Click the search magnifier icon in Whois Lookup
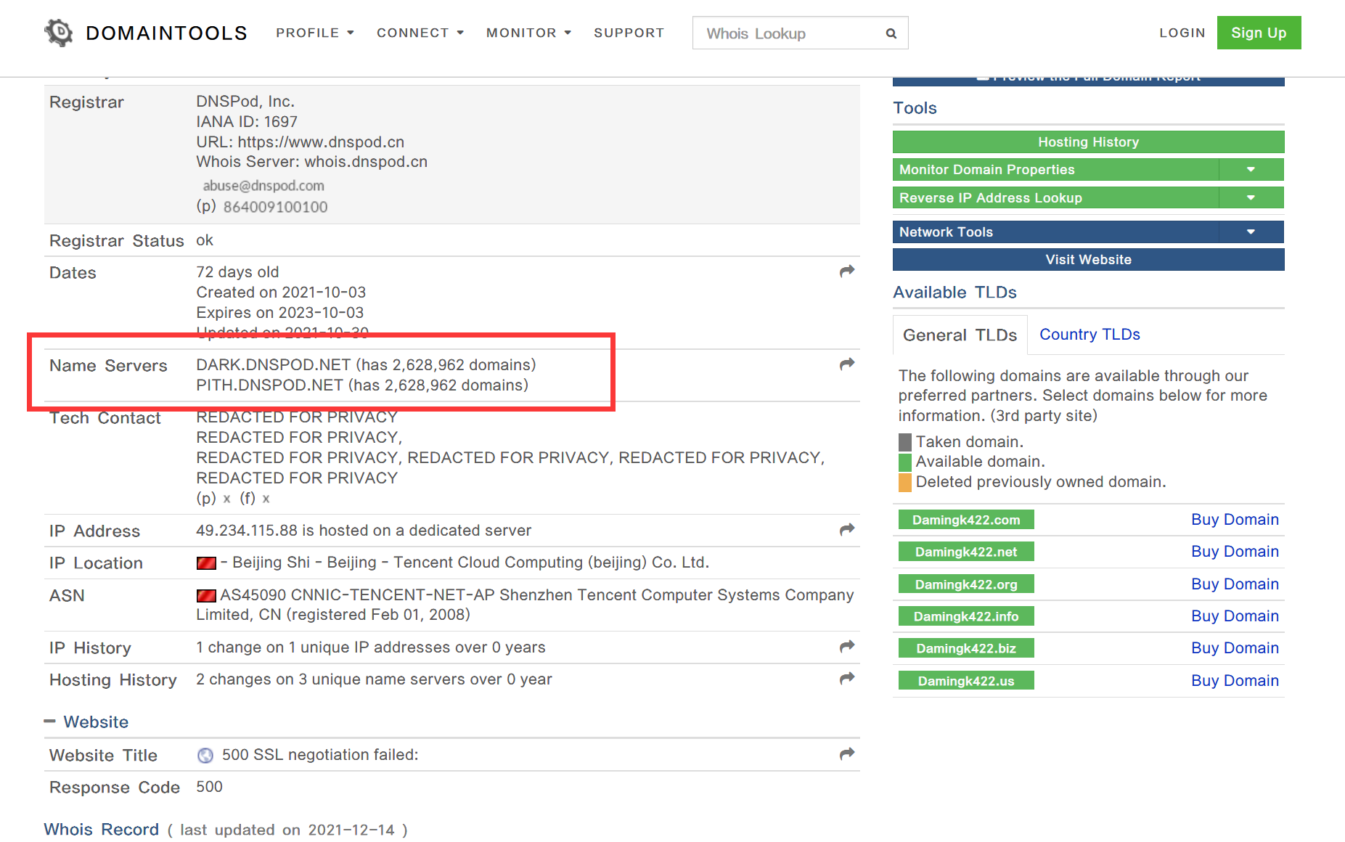Image resolution: width=1345 pixels, height=842 pixels. pos(891,33)
